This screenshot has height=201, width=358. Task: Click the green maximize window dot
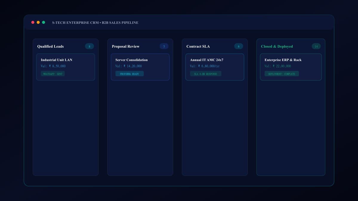(x=44, y=22)
